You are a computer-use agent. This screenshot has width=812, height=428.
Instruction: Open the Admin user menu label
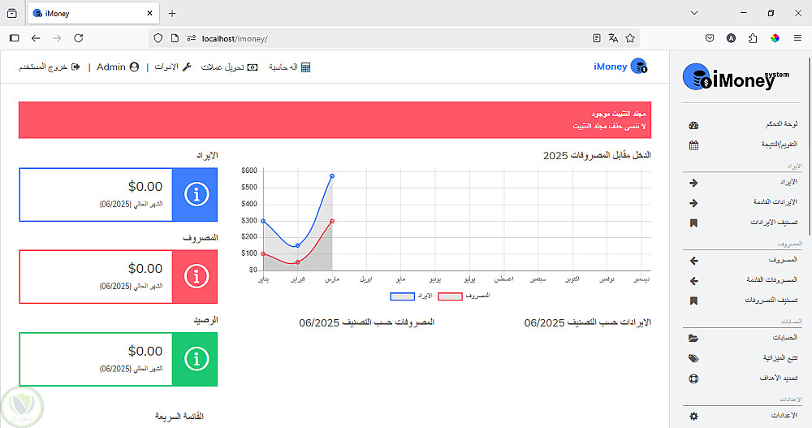(110, 67)
